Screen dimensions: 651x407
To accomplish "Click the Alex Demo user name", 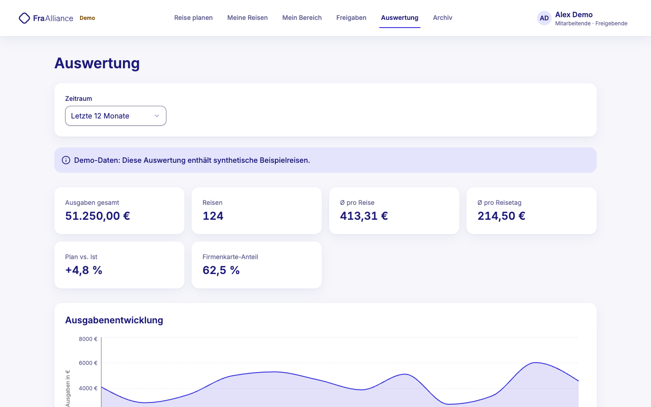I will [x=574, y=14].
